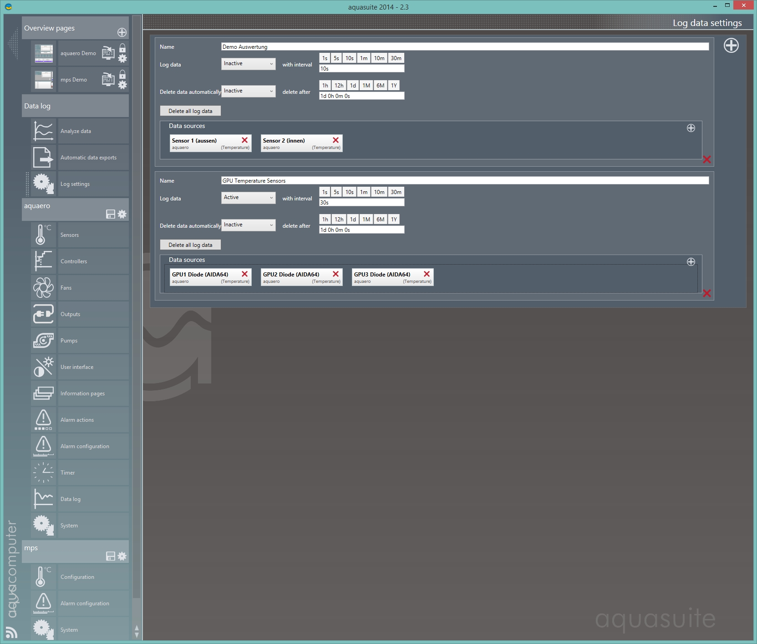Choose 1Y delete-after preset for Demo Auswertung
Screen dimensions: 757x644
[x=394, y=86]
